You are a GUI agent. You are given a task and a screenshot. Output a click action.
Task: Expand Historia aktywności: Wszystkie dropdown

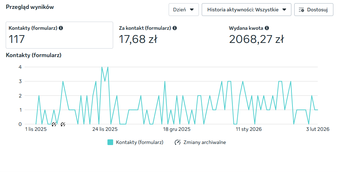(246, 10)
